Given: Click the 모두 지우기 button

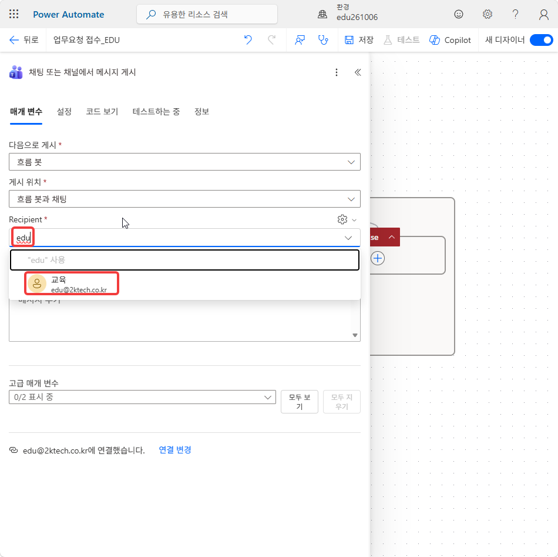Looking at the screenshot, I should (x=342, y=402).
